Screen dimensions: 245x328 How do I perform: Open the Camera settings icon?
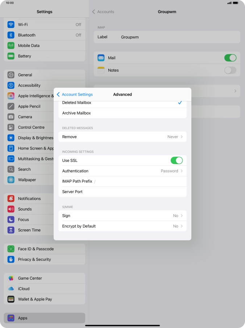click(x=11, y=117)
